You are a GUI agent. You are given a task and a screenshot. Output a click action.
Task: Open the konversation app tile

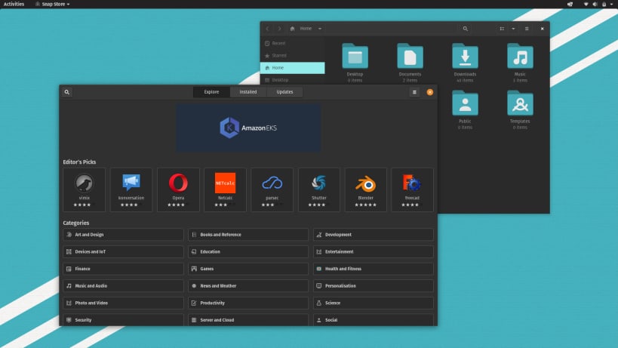[131, 190]
